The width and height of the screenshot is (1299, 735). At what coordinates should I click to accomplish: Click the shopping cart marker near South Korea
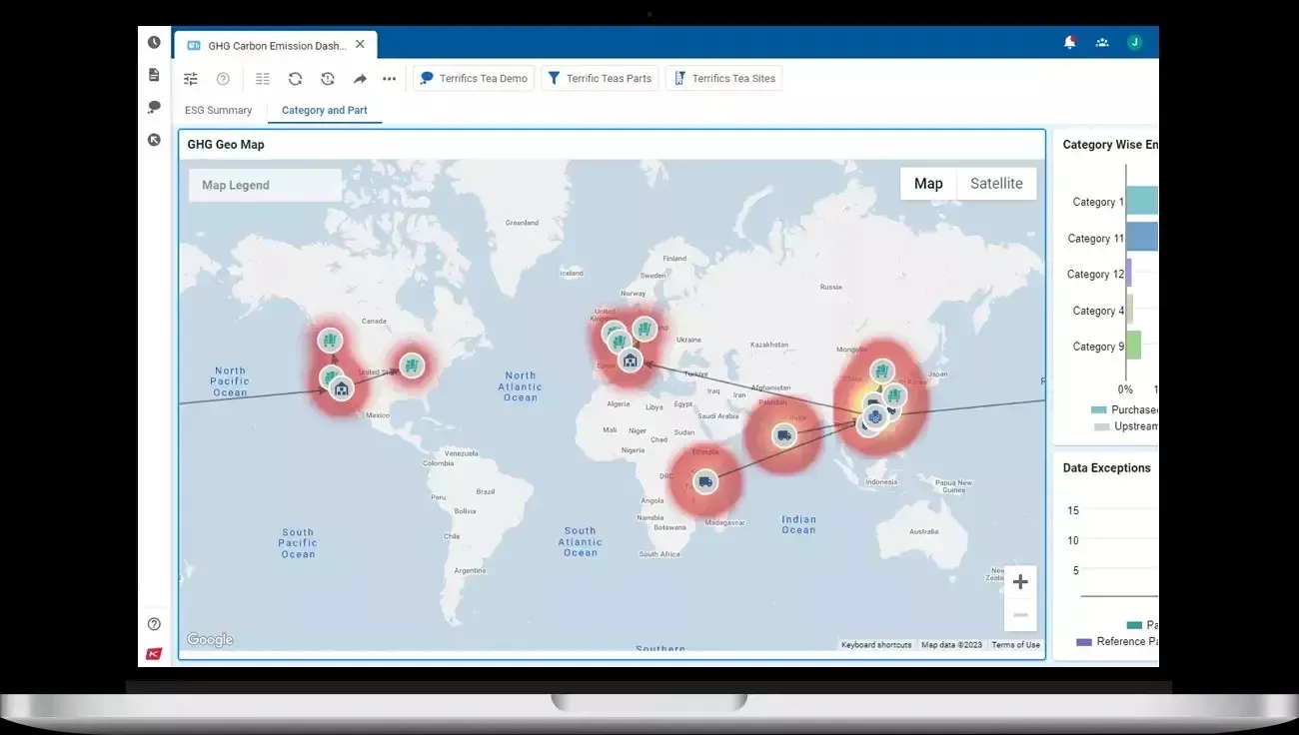point(894,396)
